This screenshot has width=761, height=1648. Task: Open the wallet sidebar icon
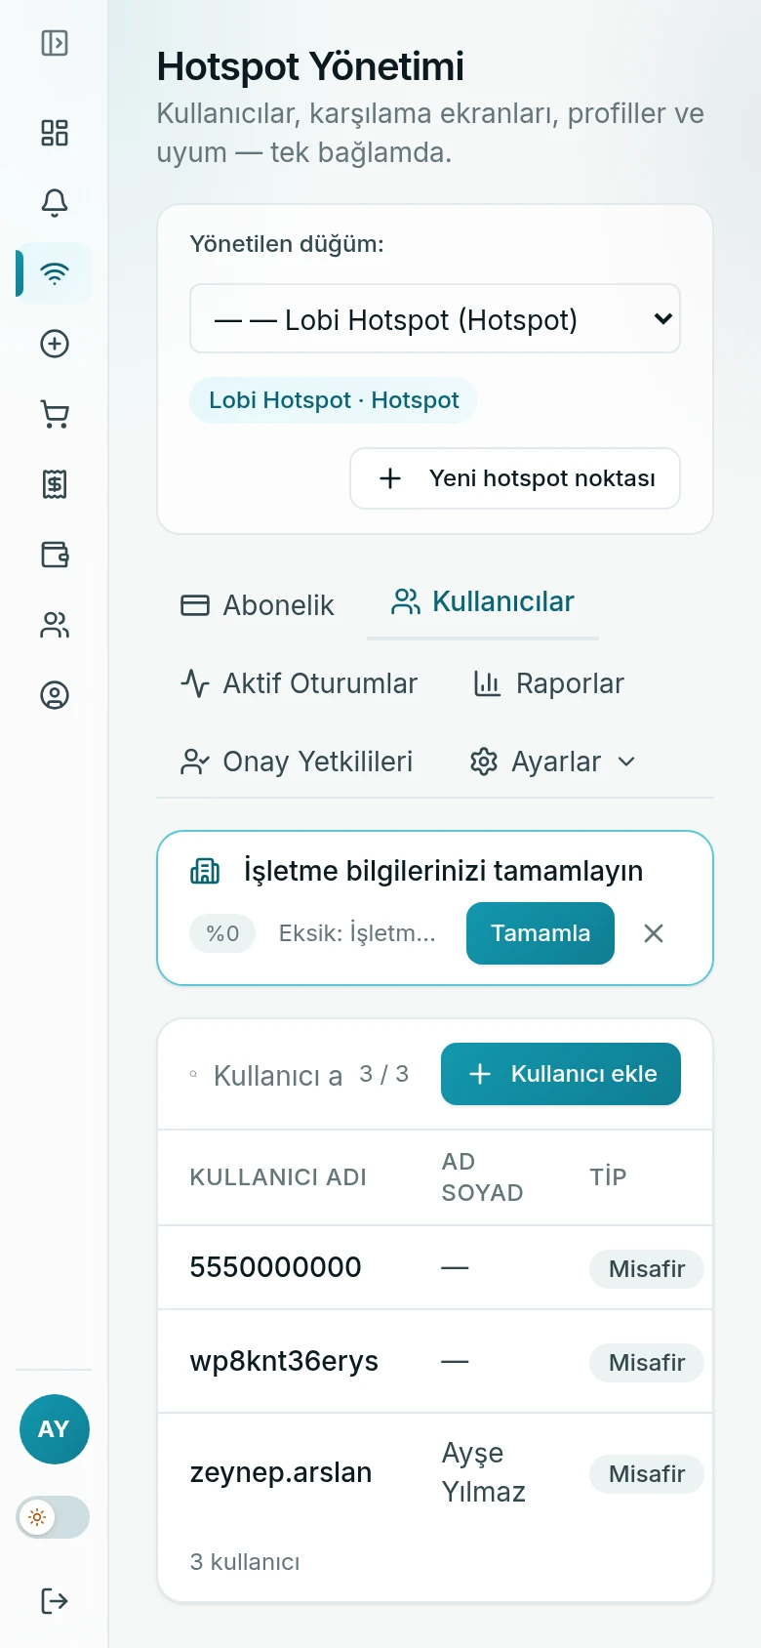click(55, 555)
